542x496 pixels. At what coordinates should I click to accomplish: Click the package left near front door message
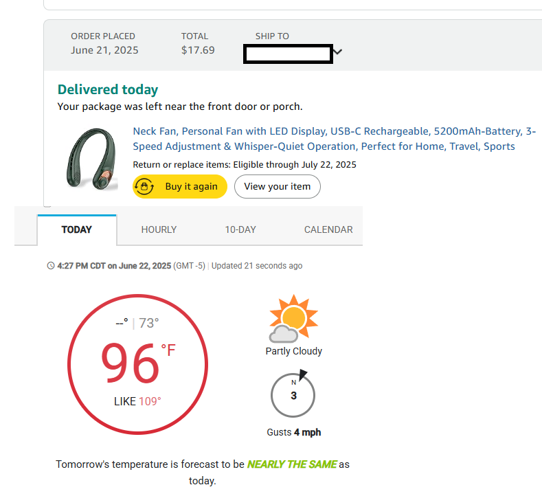[180, 106]
